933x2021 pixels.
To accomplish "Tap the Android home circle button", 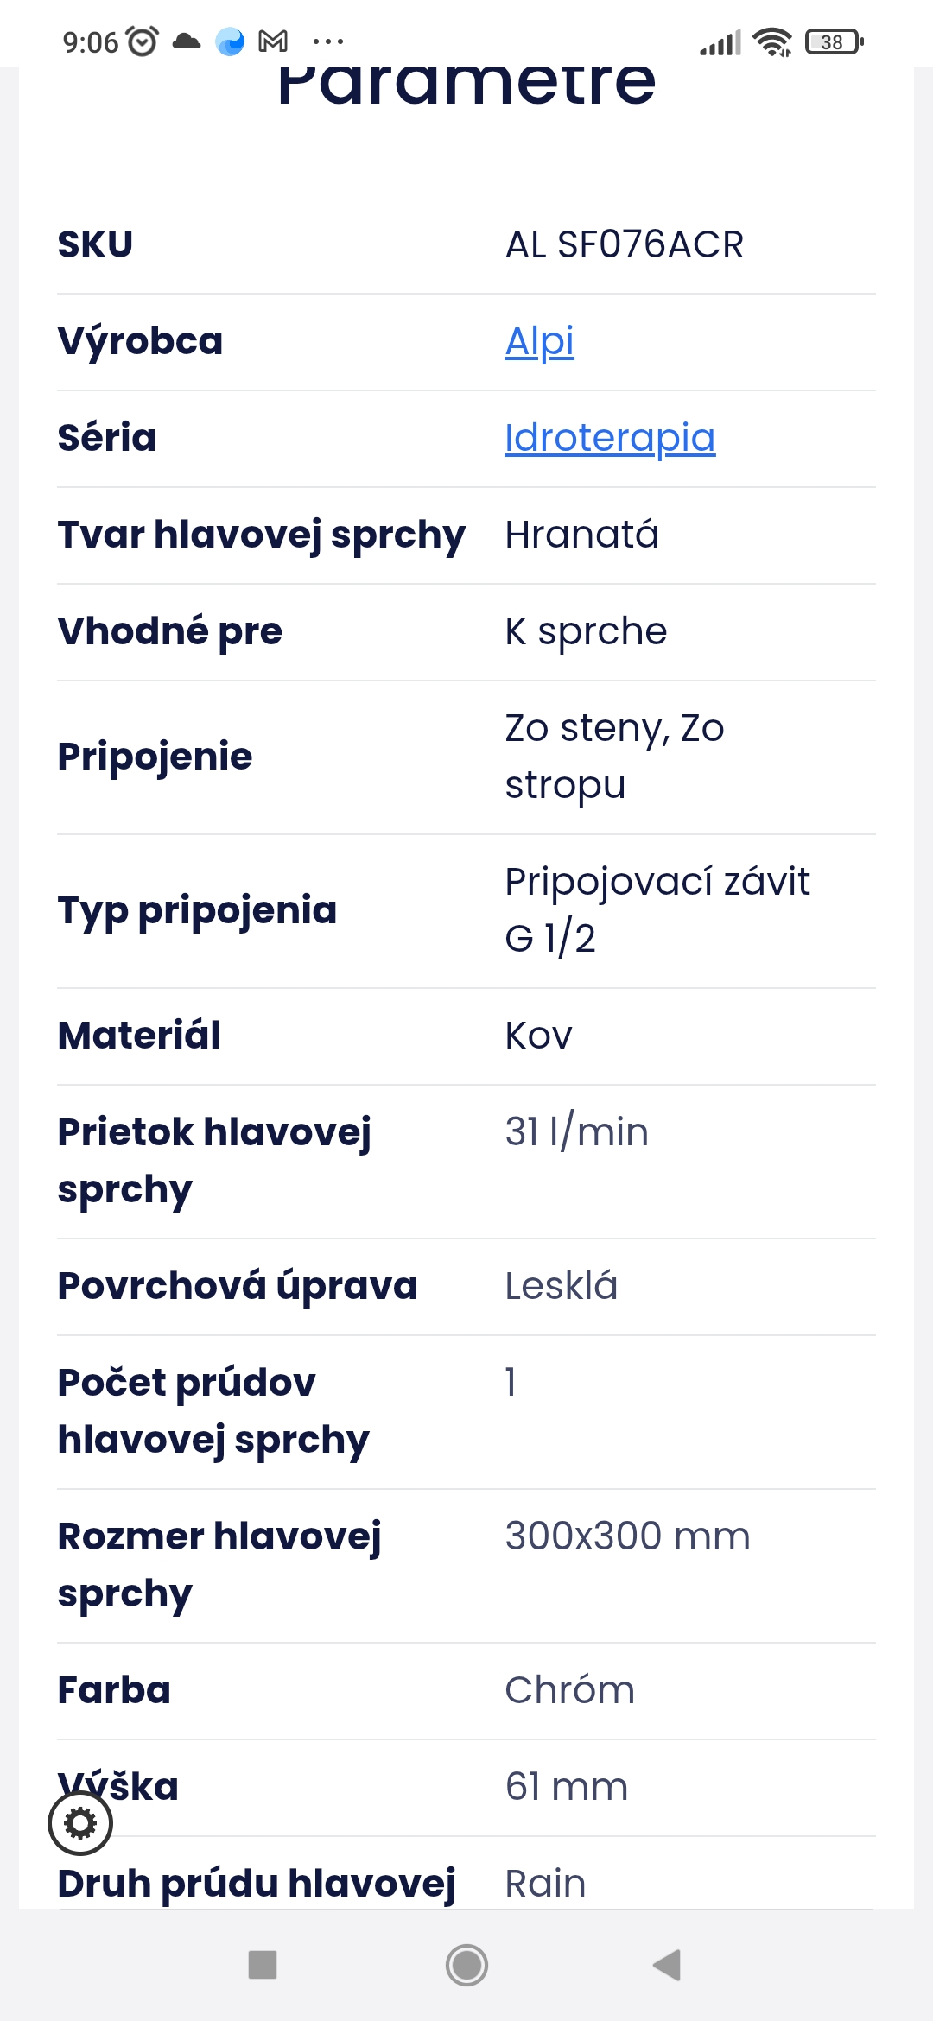I will tap(466, 1965).
